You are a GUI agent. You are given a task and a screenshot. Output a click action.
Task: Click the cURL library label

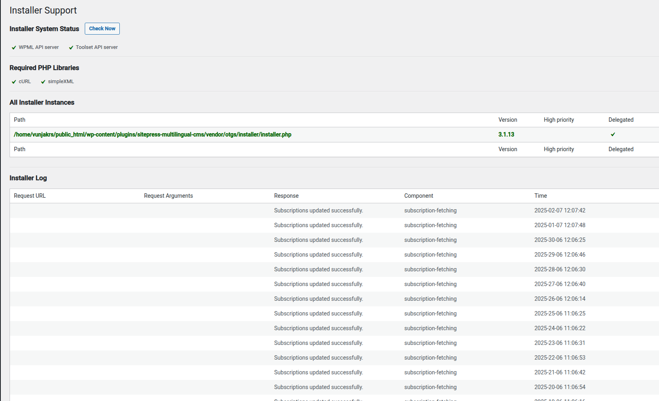[x=25, y=82]
